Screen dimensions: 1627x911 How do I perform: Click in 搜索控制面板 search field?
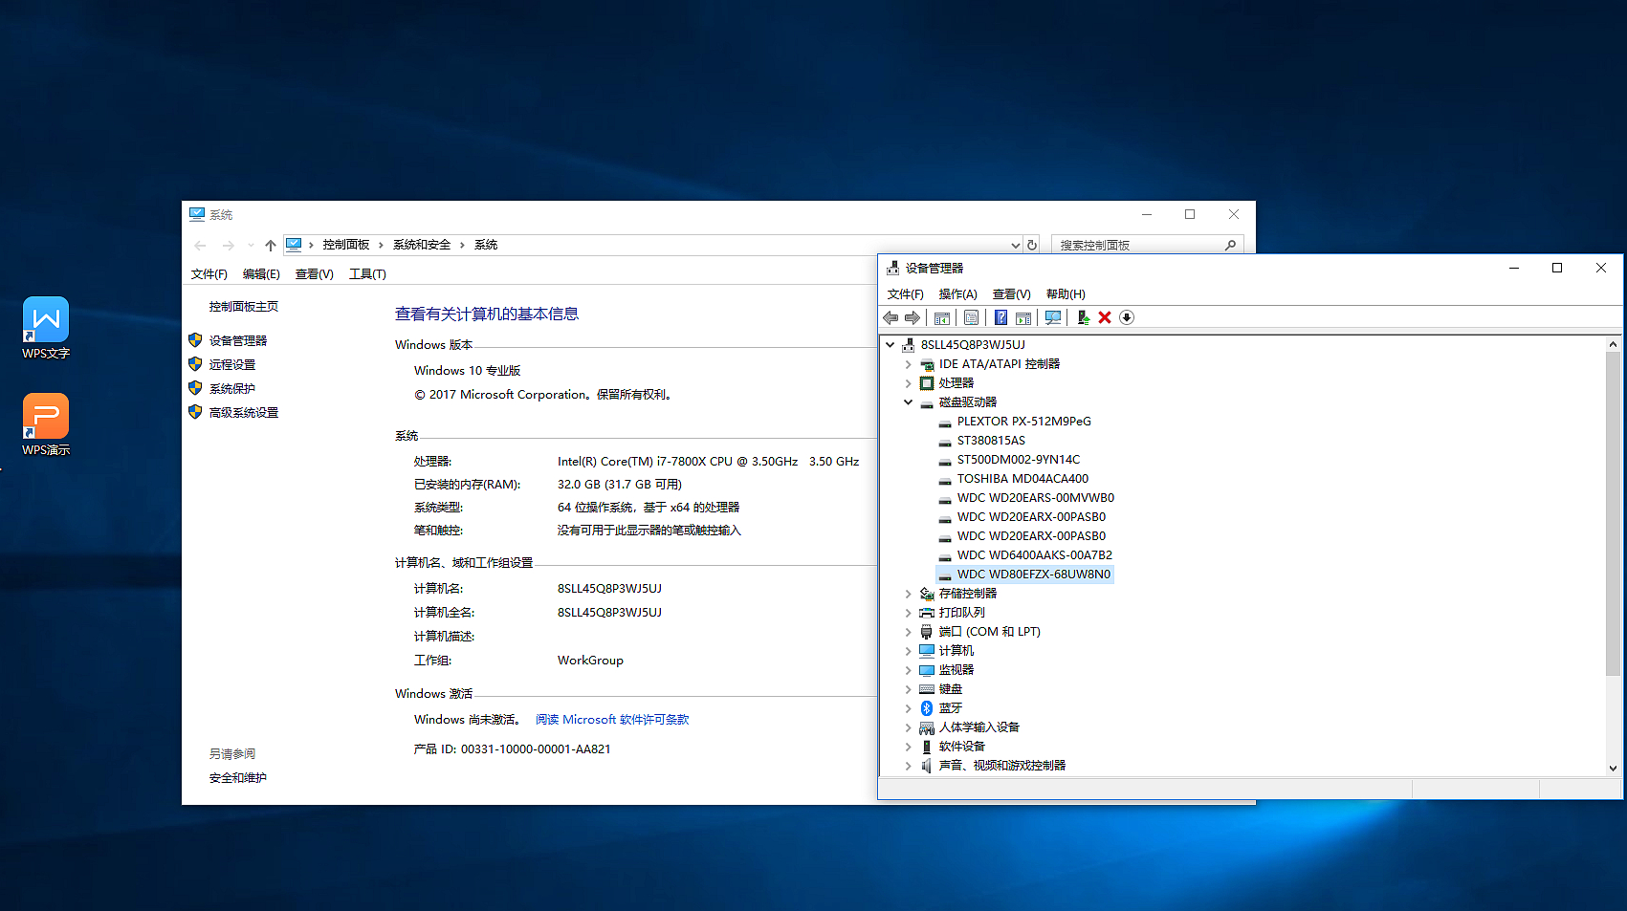(x=1138, y=245)
